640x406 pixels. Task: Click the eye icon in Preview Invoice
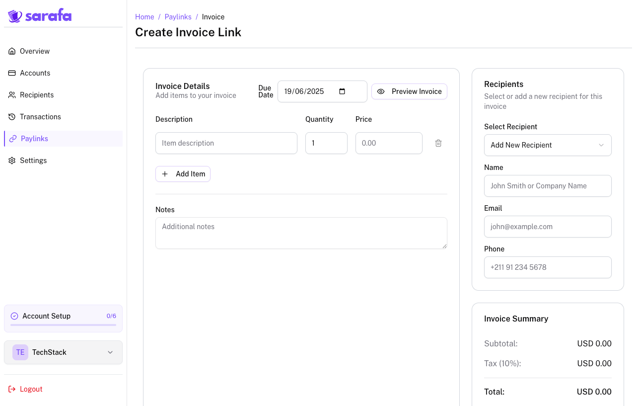click(x=381, y=91)
